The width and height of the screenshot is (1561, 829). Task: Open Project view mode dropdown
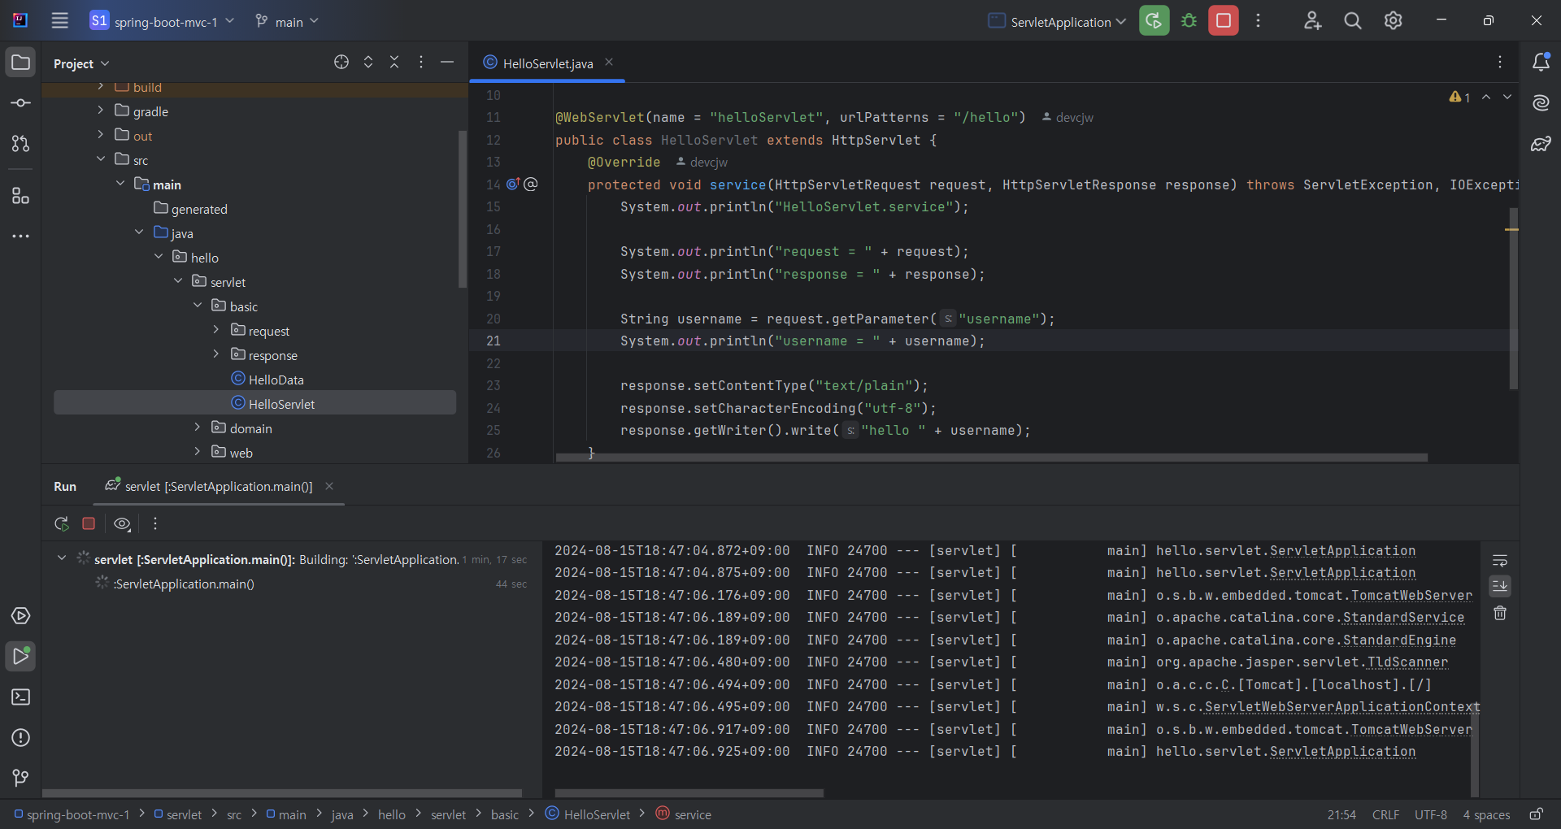pyautogui.click(x=81, y=63)
